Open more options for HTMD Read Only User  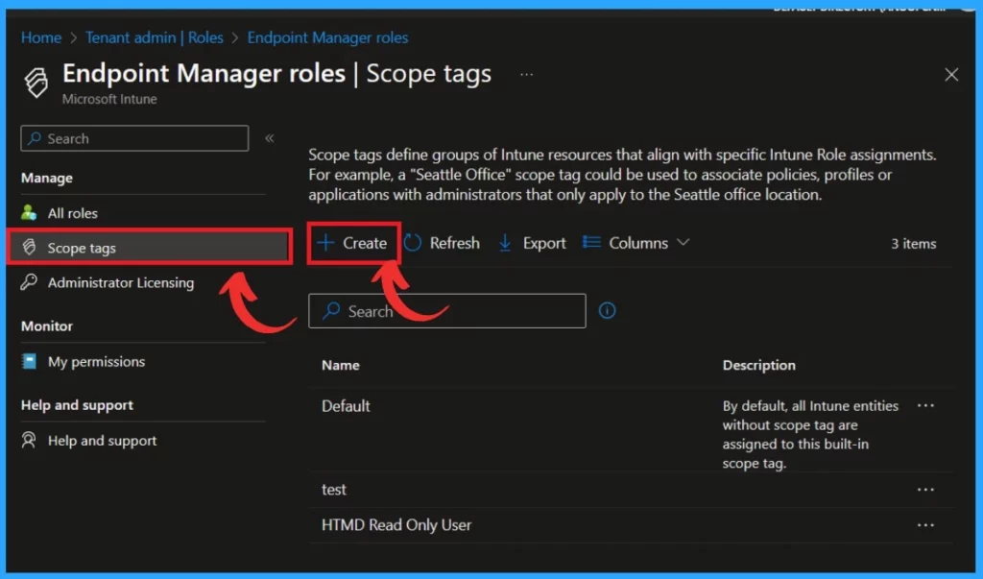tap(925, 525)
